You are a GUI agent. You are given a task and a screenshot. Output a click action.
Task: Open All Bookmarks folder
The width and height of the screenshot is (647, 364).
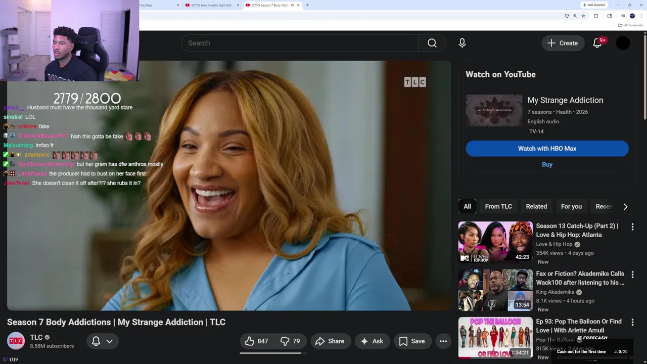[631, 25]
